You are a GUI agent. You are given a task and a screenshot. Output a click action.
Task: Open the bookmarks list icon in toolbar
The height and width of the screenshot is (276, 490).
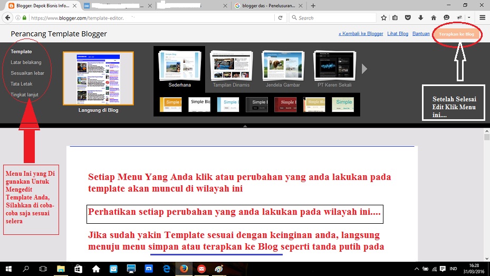point(395,18)
